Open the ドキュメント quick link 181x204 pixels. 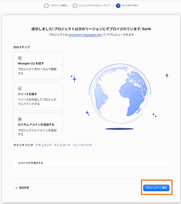(x=44, y=145)
